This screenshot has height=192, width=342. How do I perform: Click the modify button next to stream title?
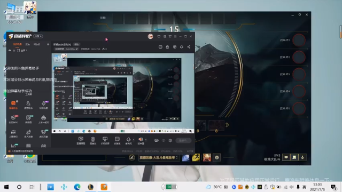tap(76, 44)
